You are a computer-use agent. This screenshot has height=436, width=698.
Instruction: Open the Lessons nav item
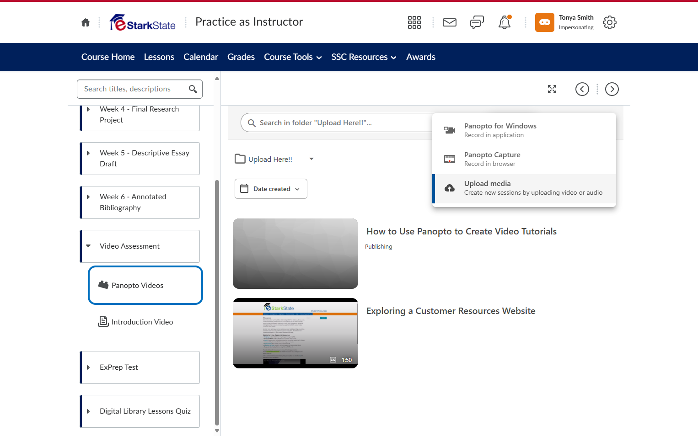coord(159,57)
